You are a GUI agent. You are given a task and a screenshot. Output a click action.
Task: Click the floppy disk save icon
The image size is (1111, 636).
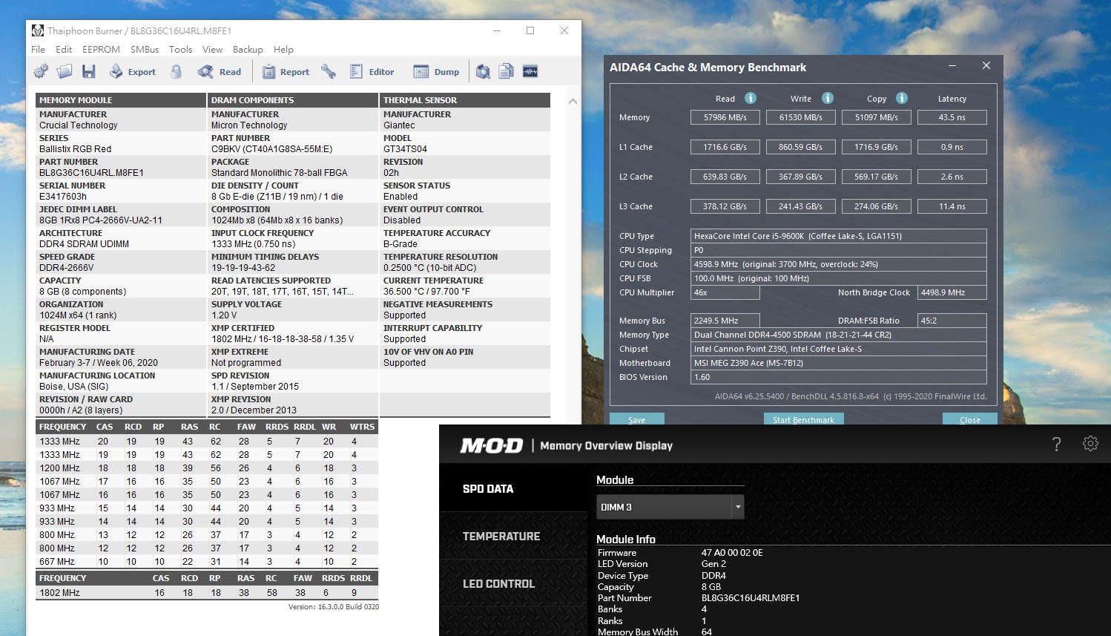89,71
